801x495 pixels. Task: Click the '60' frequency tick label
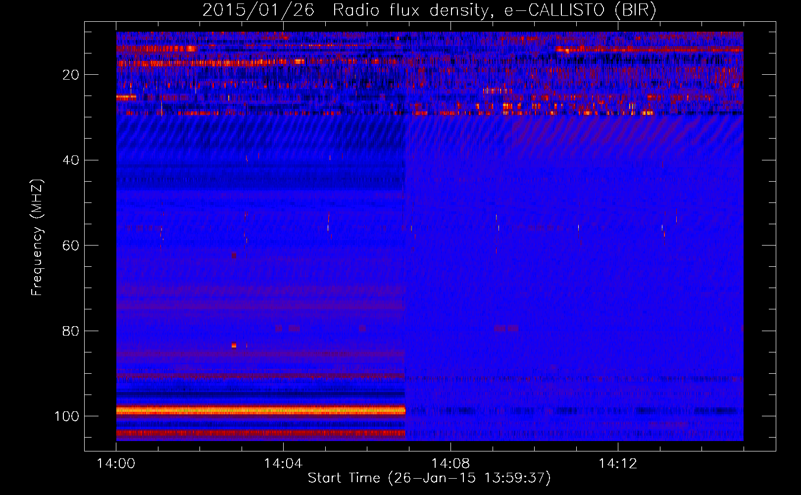[71, 246]
